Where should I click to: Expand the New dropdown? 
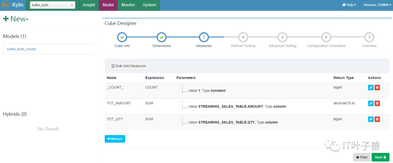[16, 19]
